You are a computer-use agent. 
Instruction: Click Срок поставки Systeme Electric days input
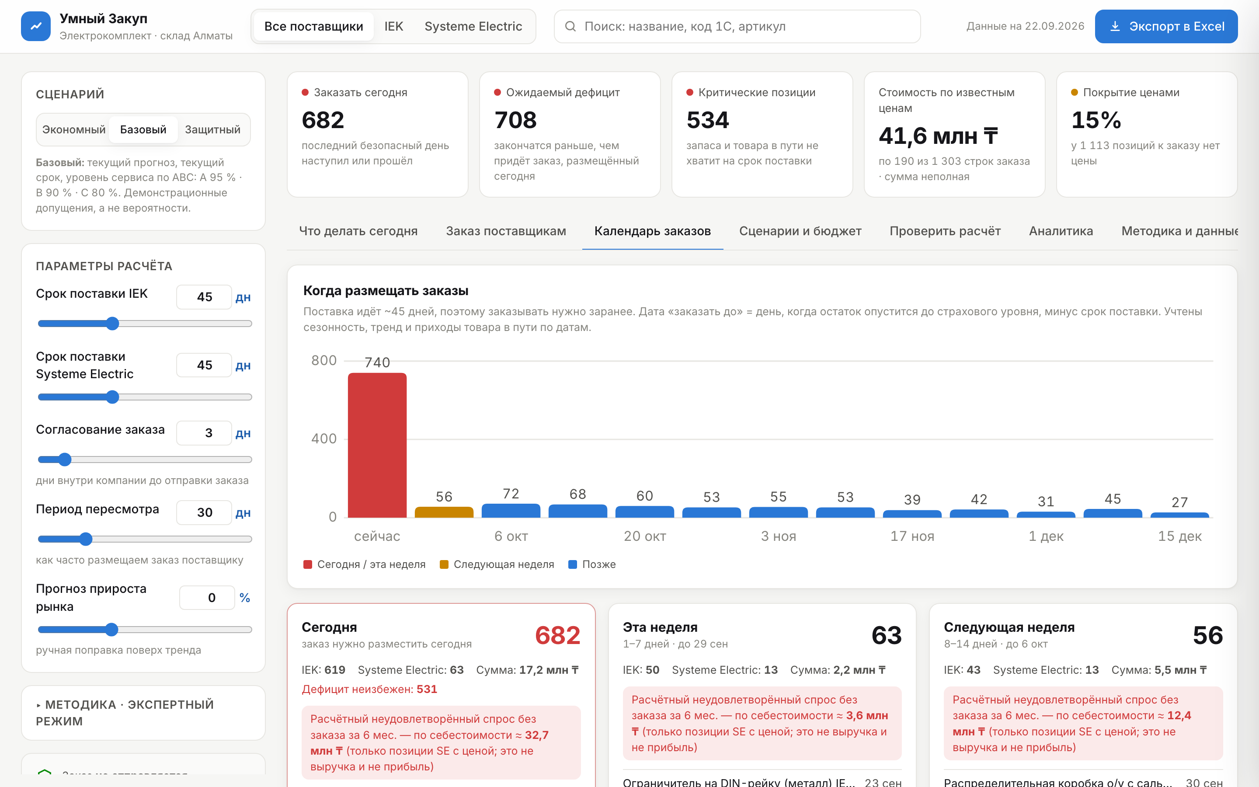204,366
